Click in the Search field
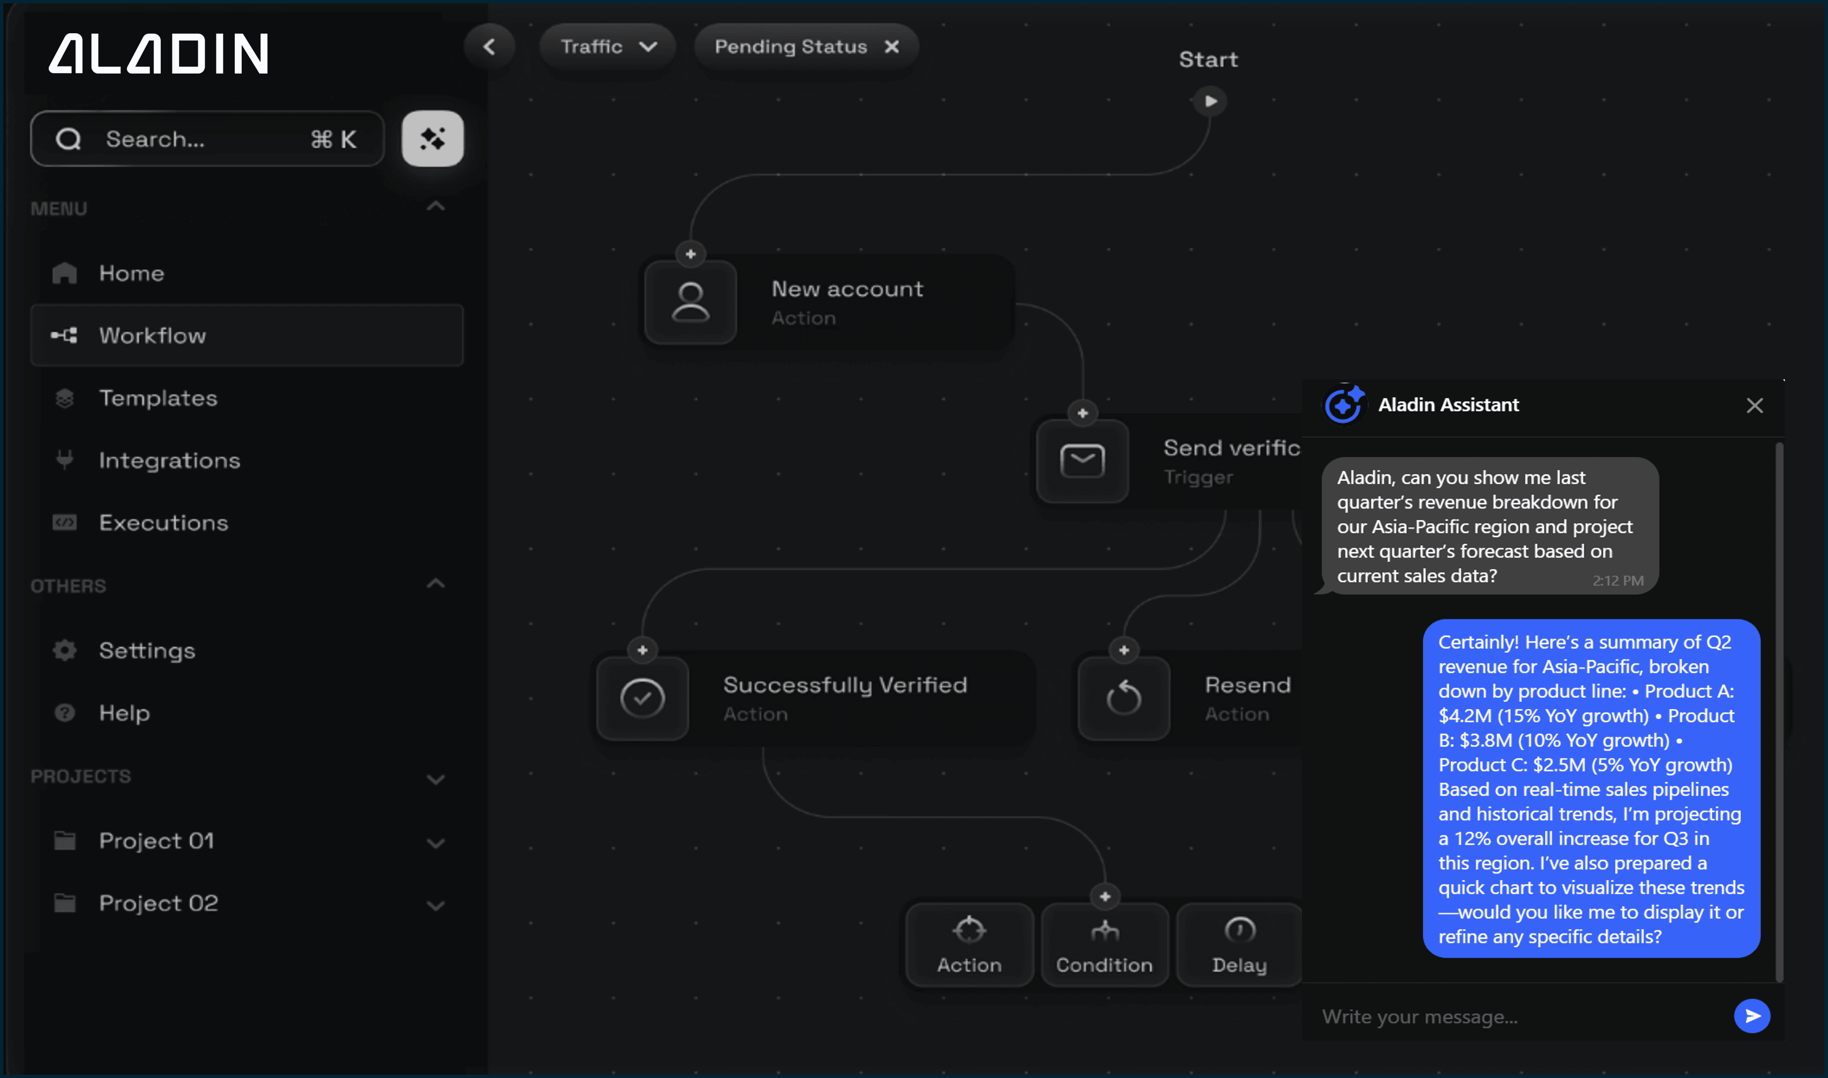This screenshot has width=1828, height=1078. pyautogui.click(x=207, y=139)
